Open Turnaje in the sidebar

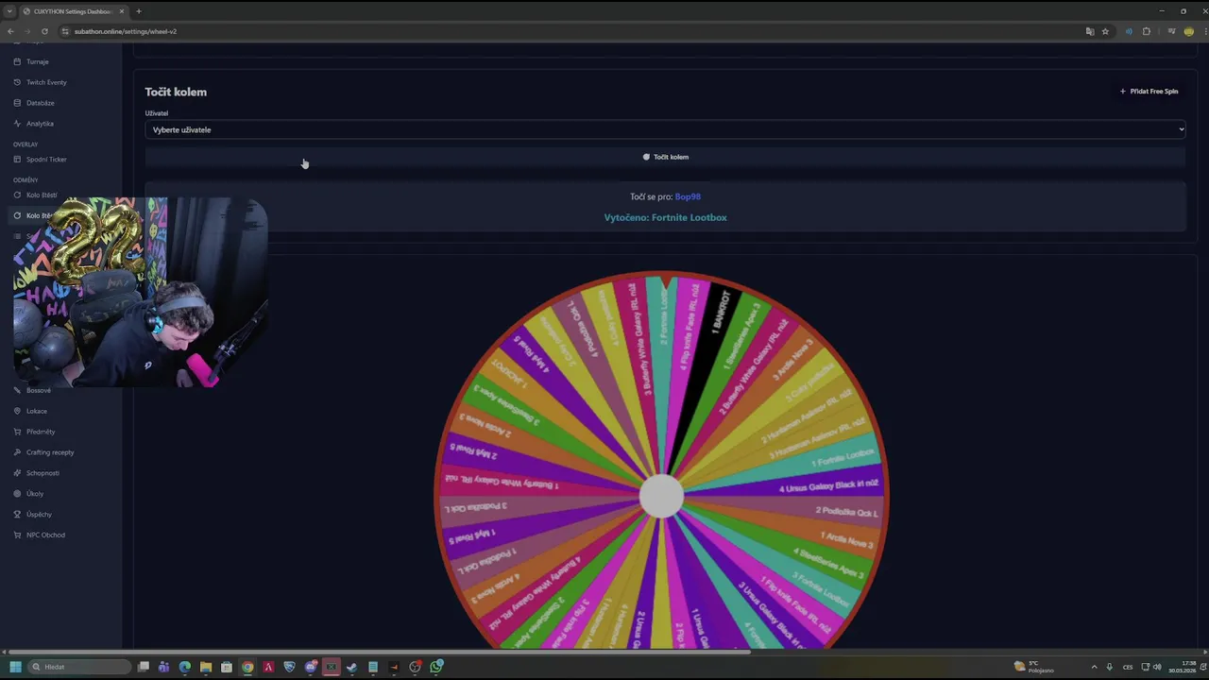[38, 61]
